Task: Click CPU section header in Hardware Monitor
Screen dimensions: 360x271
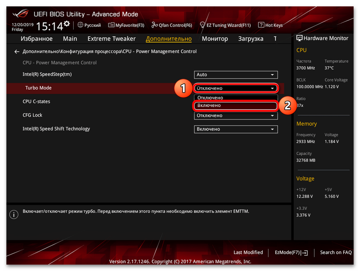Action: point(301,50)
